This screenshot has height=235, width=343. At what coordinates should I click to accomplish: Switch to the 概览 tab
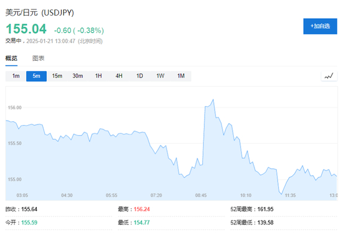pyautogui.click(x=11, y=58)
